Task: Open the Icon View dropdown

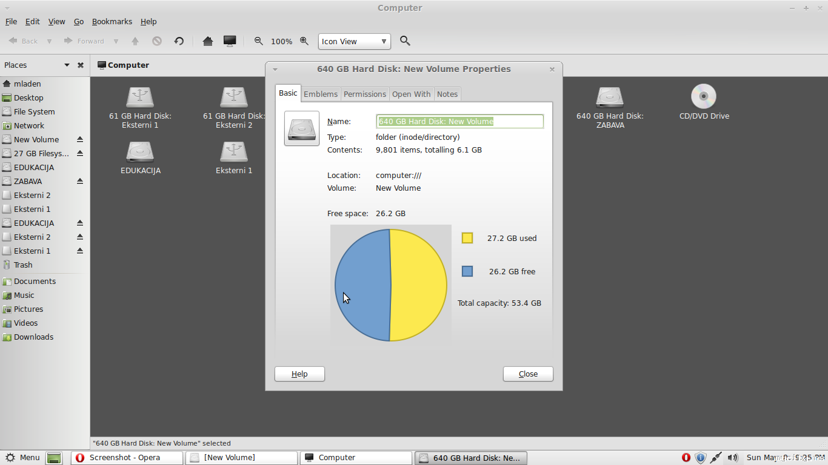Action: coord(355,41)
